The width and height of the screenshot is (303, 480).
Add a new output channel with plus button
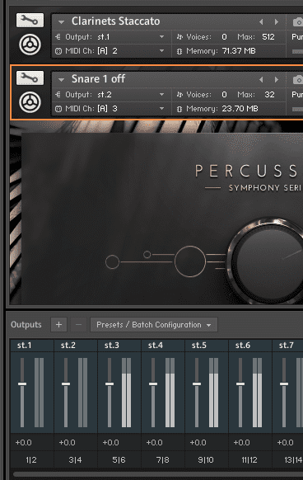point(58,324)
